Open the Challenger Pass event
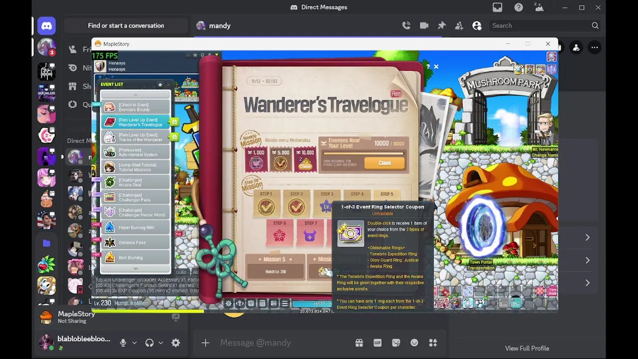This screenshot has width=638, height=359. [x=136, y=197]
